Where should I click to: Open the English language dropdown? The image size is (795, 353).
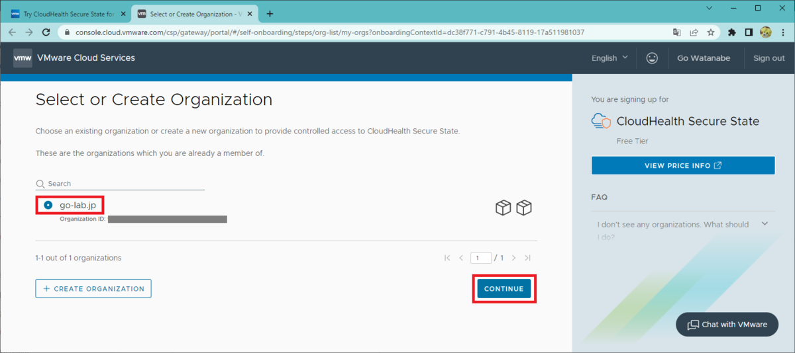tap(609, 58)
